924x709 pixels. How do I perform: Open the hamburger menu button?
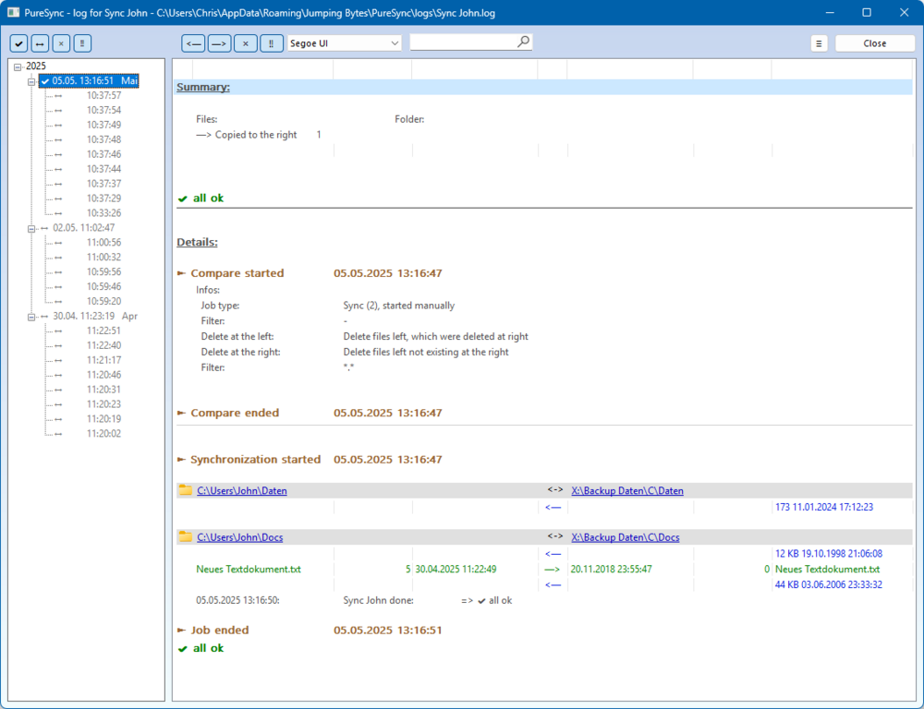click(x=819, y=43)
